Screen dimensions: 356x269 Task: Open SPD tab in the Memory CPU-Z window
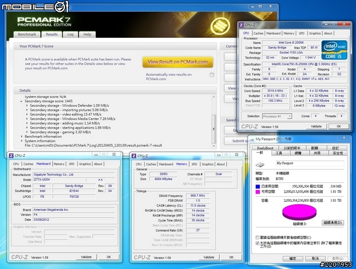coord(194,164)
